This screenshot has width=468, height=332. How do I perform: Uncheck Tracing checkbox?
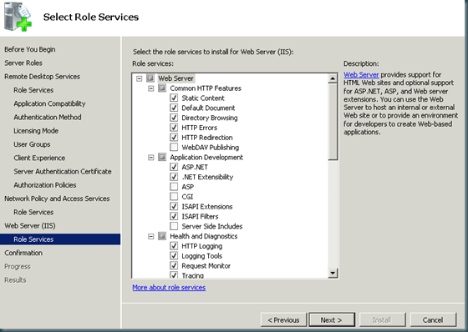(x=174, y=274)
